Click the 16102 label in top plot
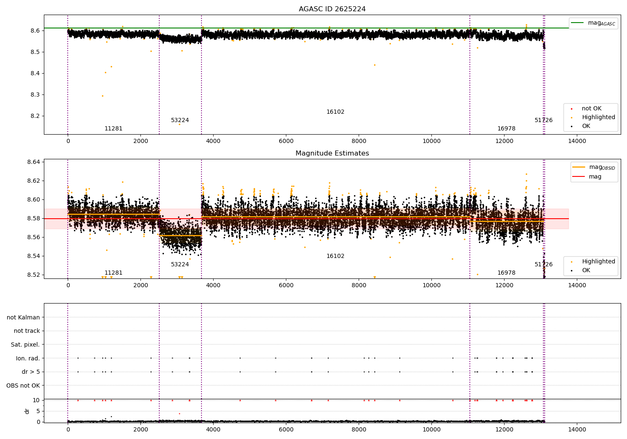This screenshot has width=627, height=439. 335,112
